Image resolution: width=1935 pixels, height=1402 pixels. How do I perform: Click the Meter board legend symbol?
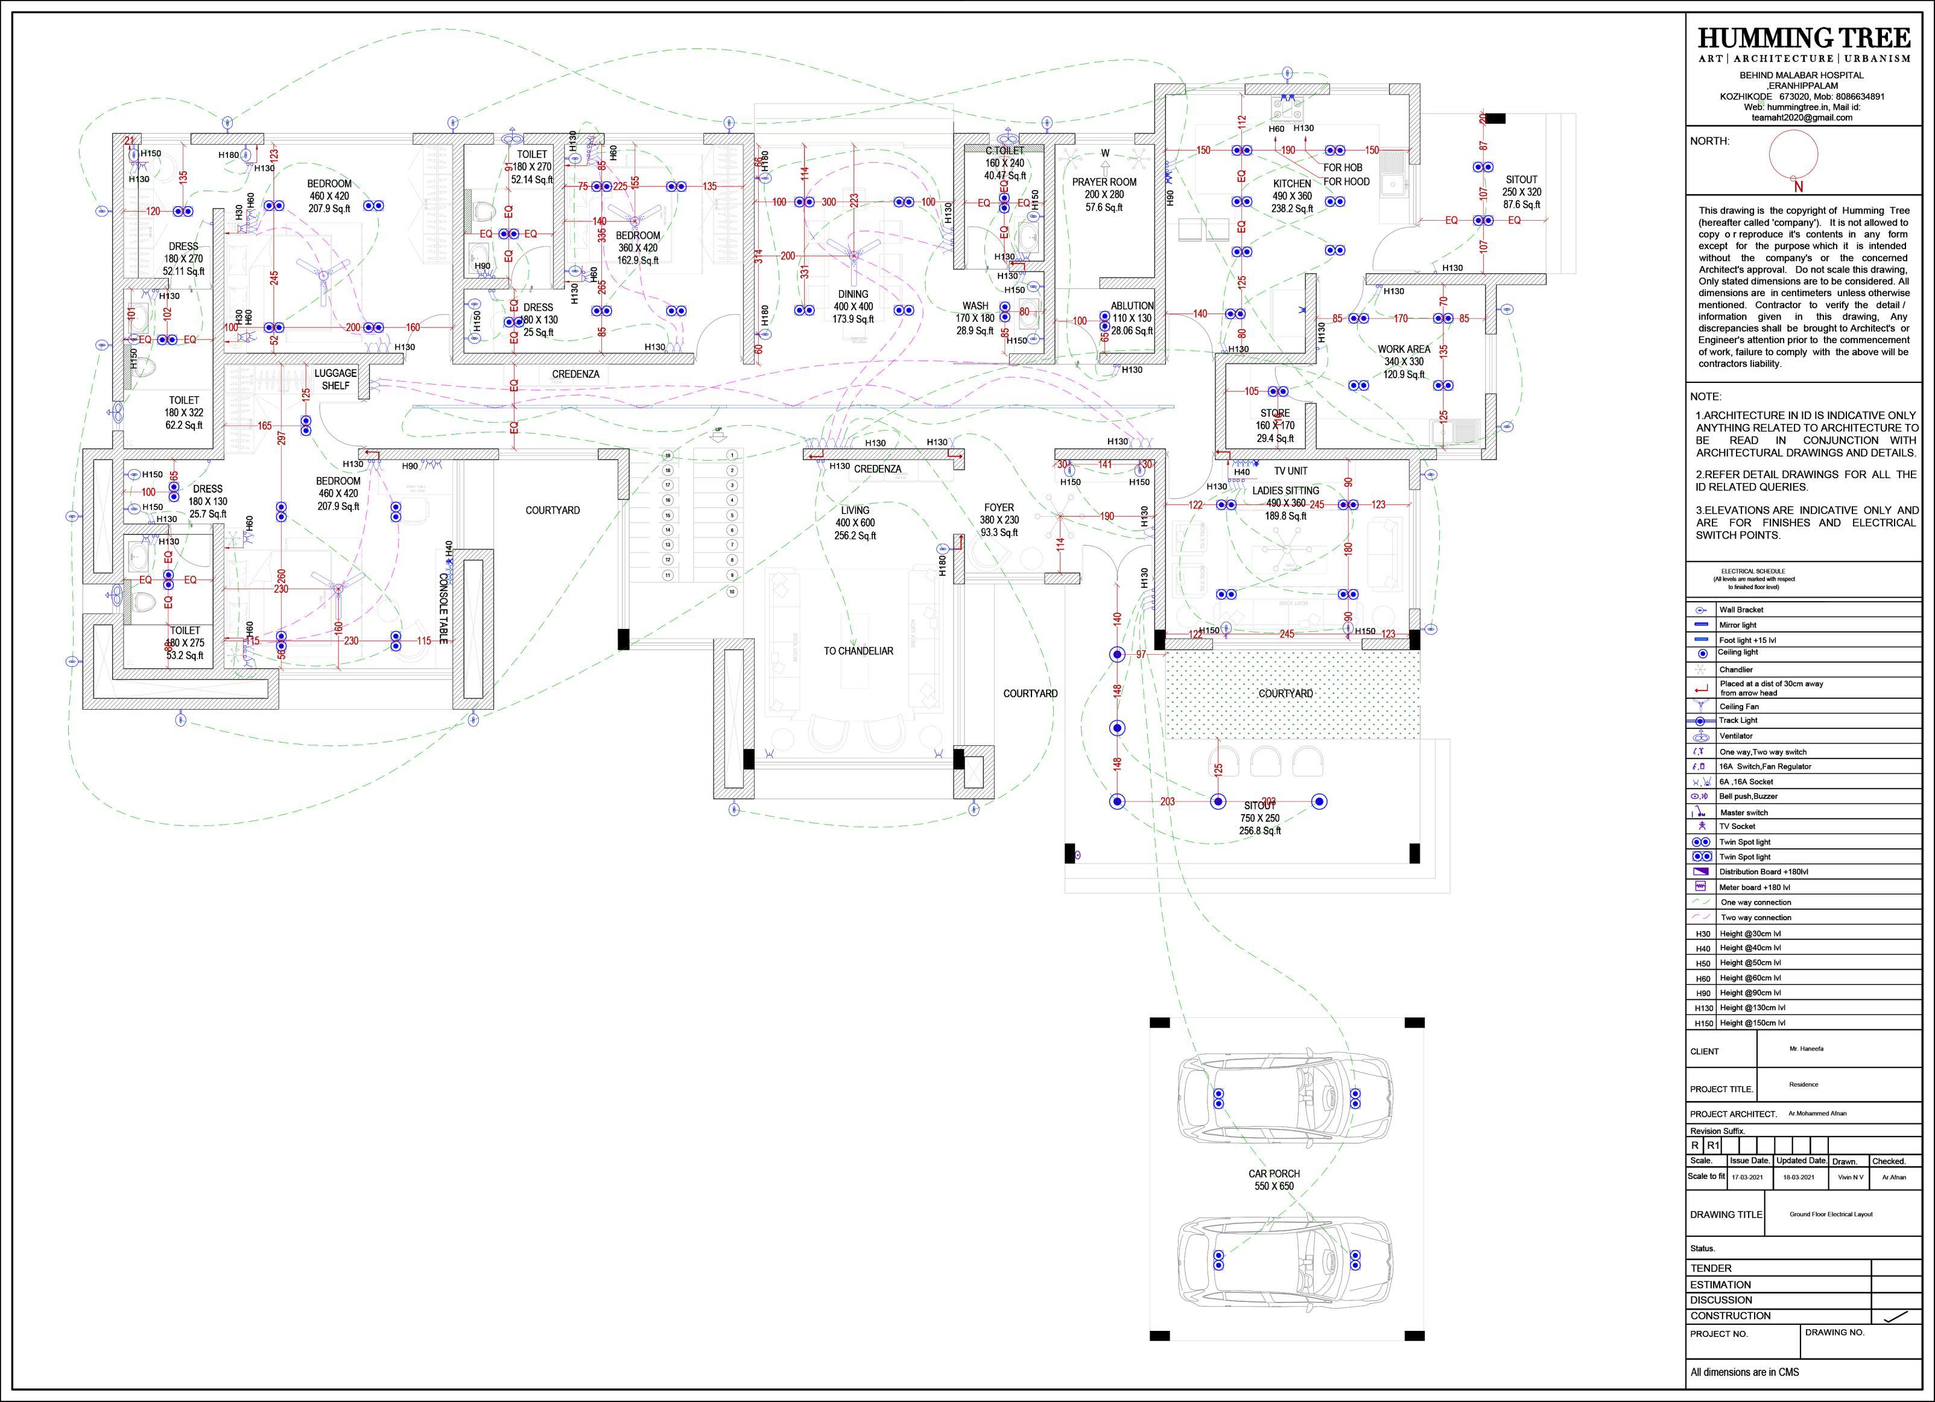1700,887
